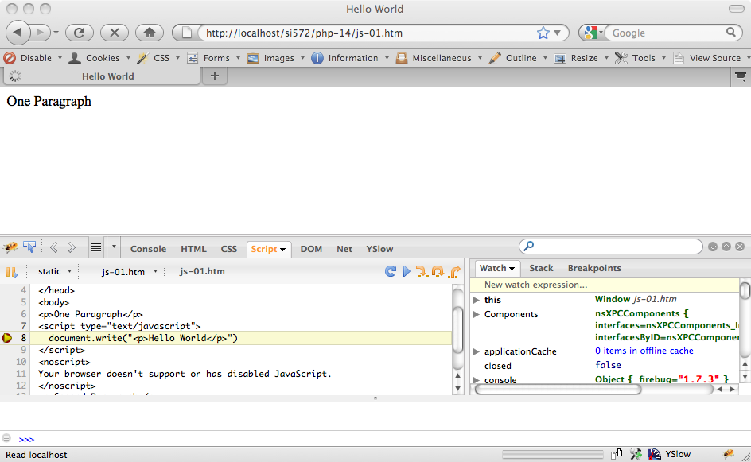Open Firebug in a new window

726,247
